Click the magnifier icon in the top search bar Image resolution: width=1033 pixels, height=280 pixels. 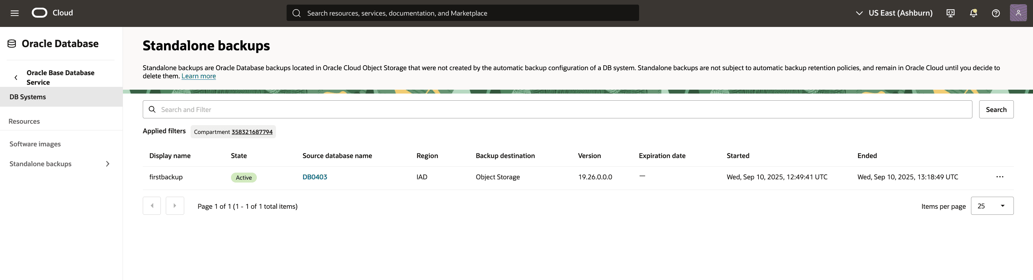click(x=297, y=13)
